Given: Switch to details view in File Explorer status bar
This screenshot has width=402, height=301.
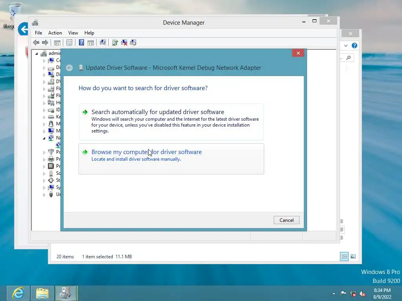Looking at the screenshot, I should pyautogui.click(x=344, y=256).
